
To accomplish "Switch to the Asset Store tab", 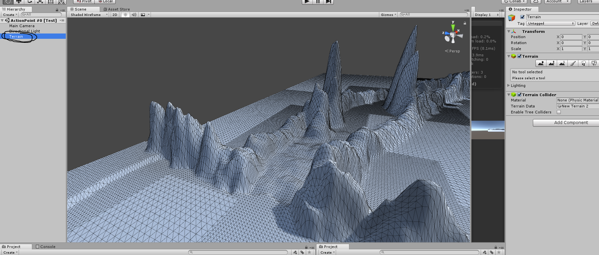I will point(117,9).
